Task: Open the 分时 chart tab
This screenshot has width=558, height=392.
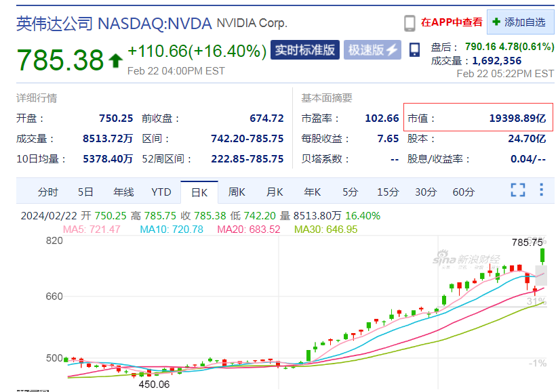Action: click(x=47, y=192)
